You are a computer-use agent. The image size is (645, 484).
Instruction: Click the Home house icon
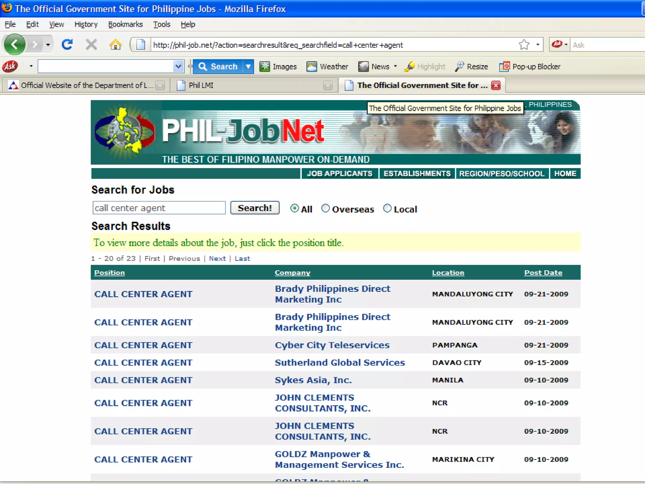[x=115, y=45]
